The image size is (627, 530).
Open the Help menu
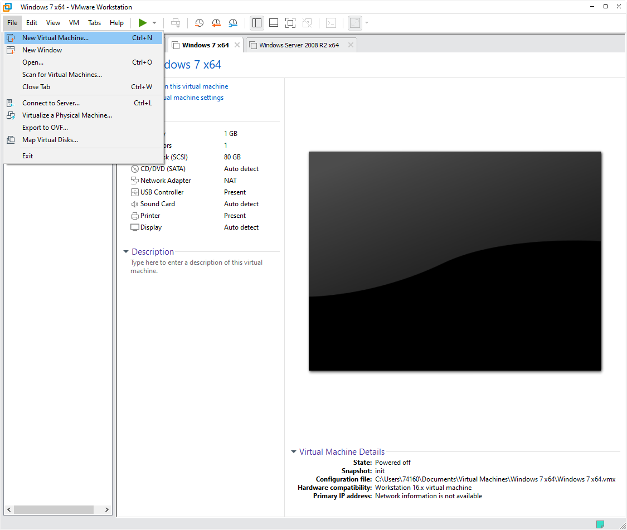tap(117, 23)
